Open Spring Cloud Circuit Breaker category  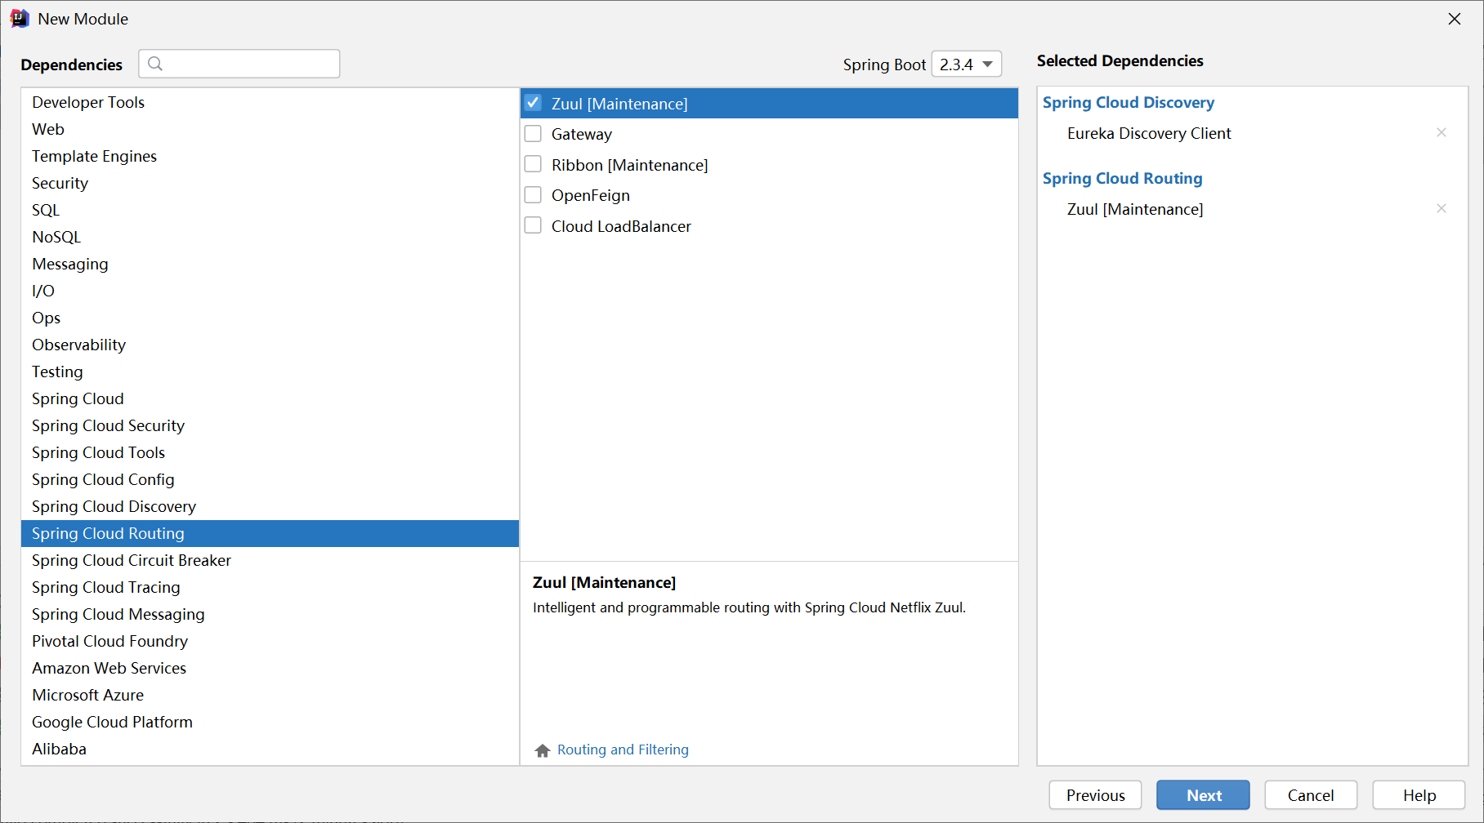click(x=270, y=560)
